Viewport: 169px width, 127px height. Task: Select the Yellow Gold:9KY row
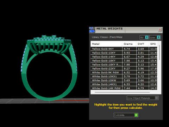[x=124, y=49]
